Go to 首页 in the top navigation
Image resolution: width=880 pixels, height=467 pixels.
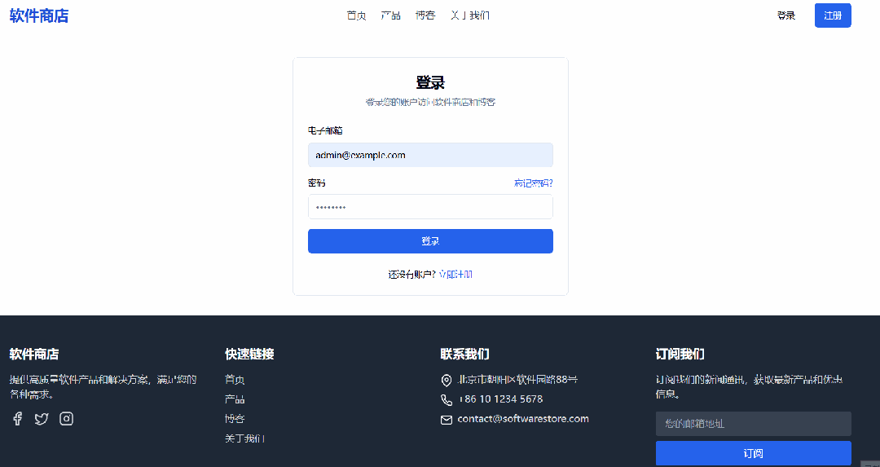click(x=356, y=15)
